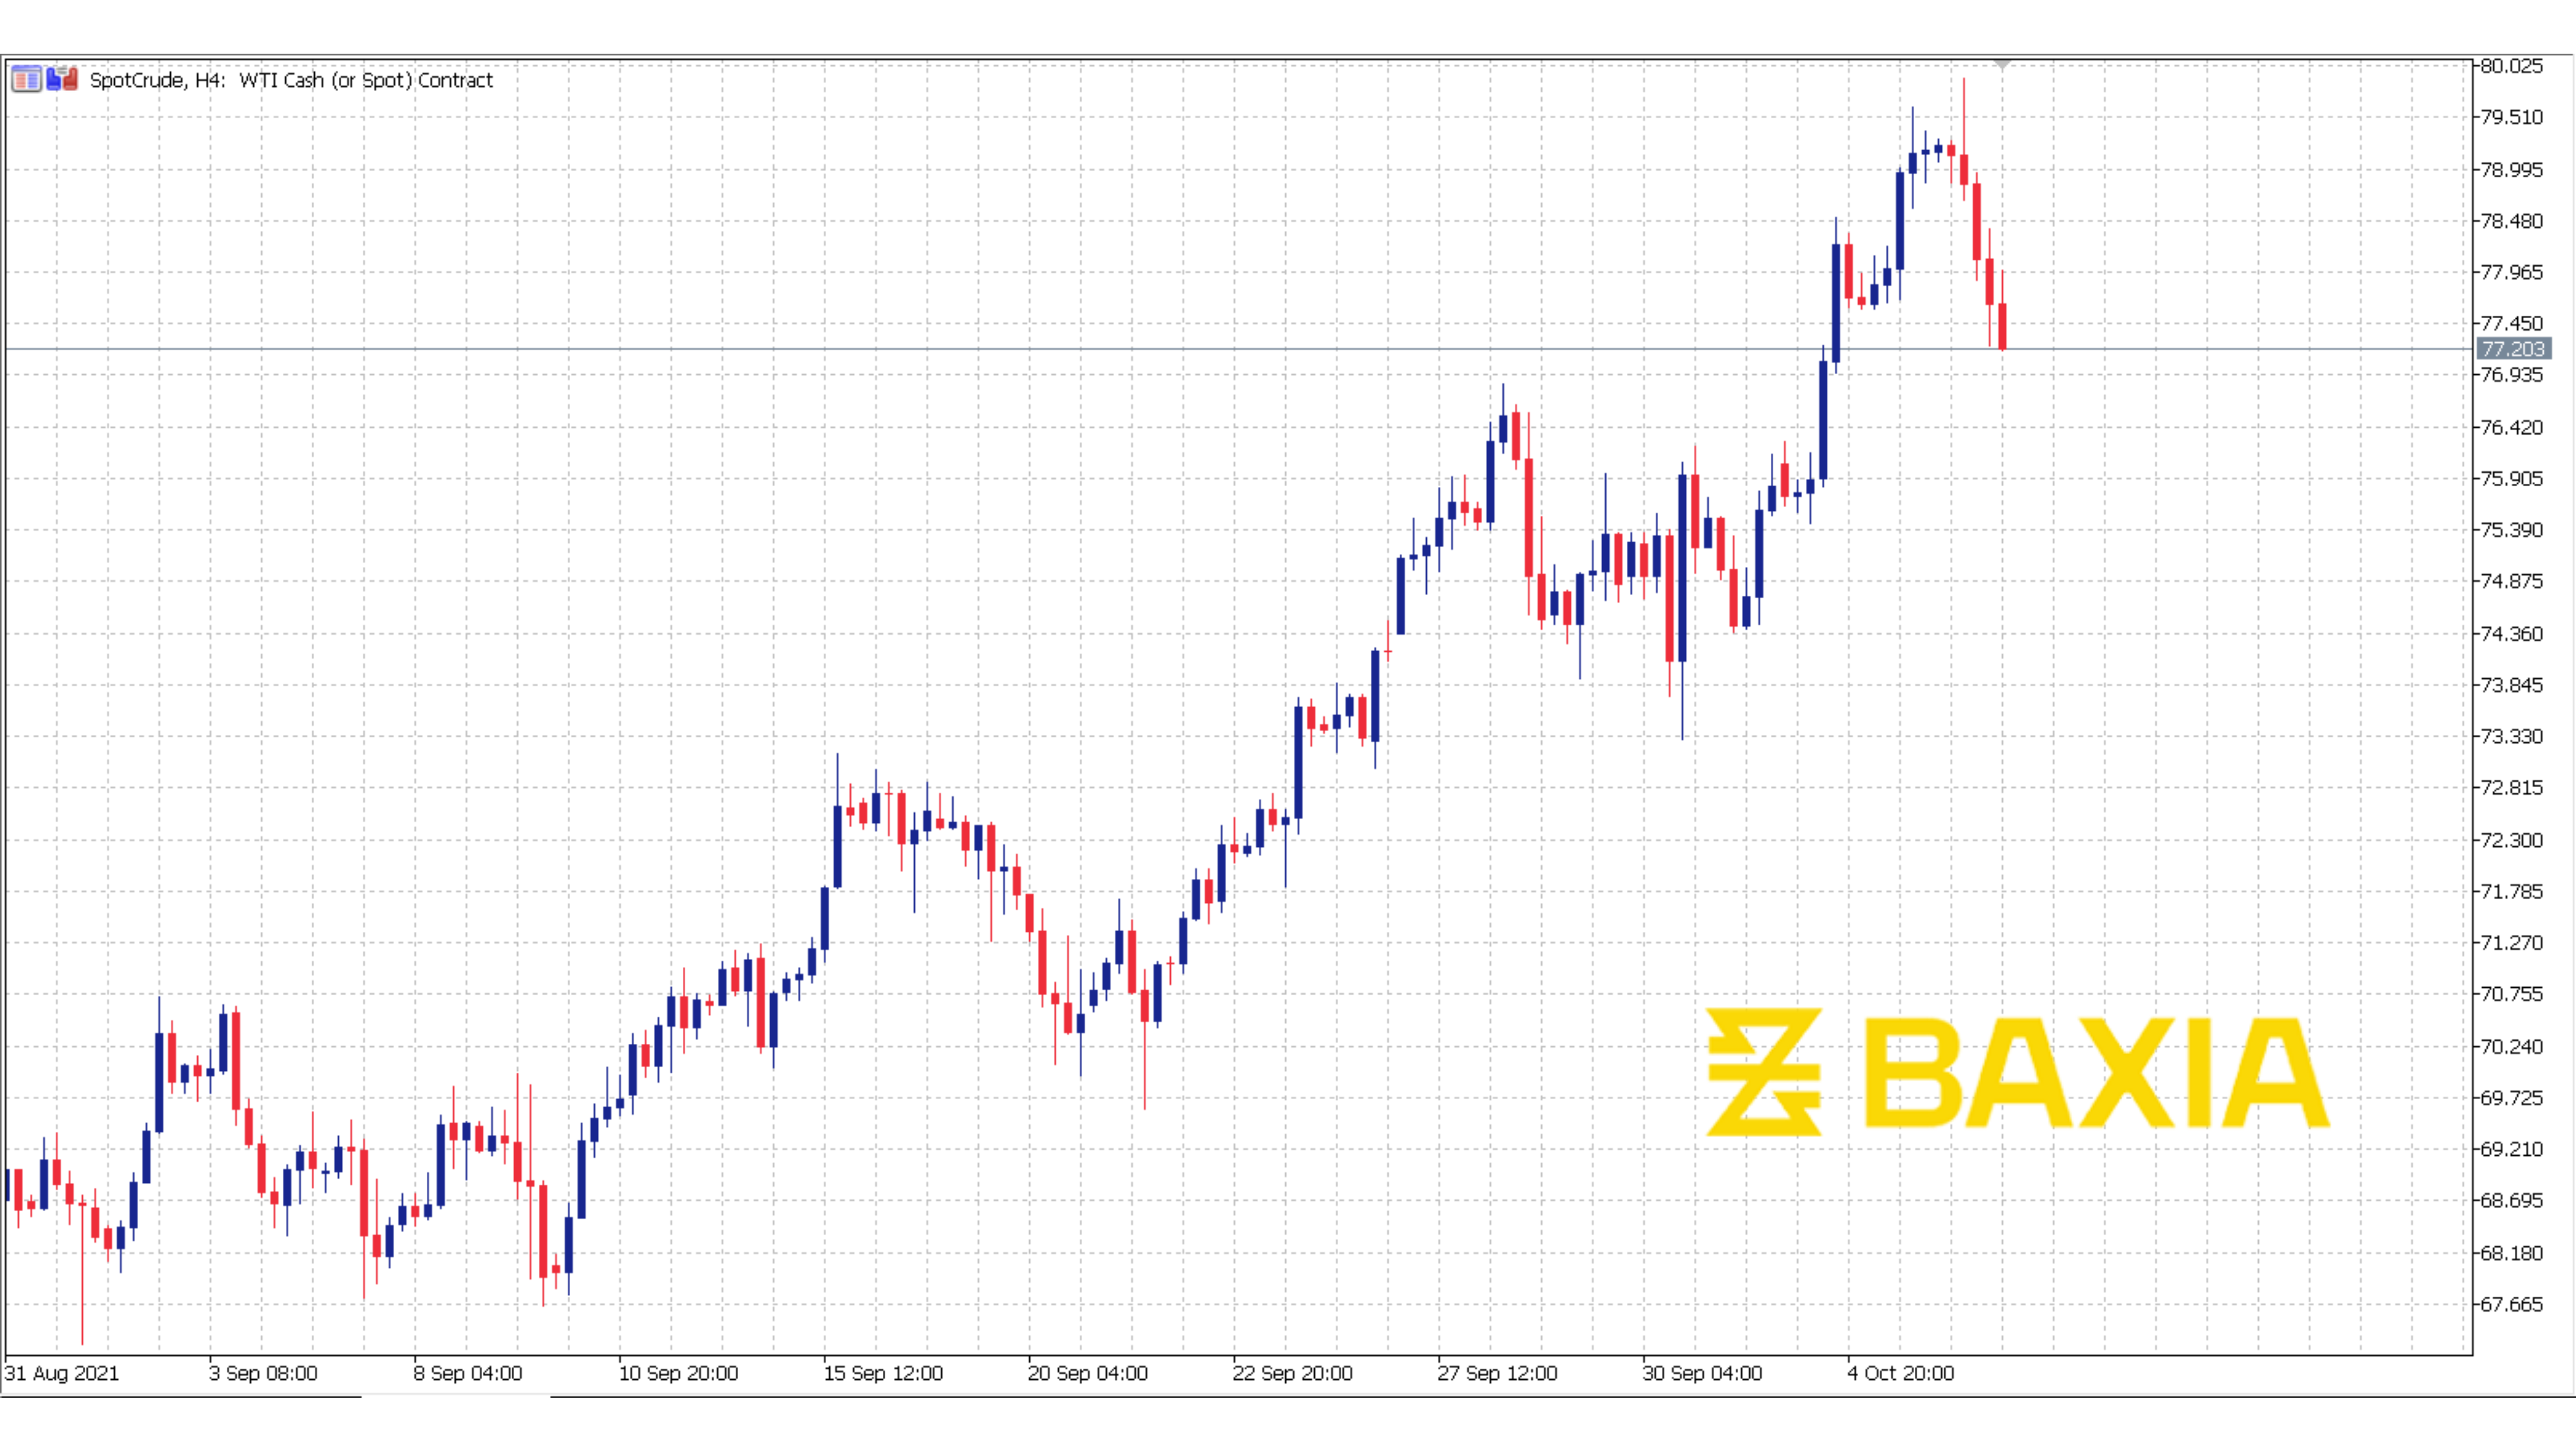Click the 76.935 price scale label
The width and height of the screenshot is (2576, 1451).
click(2511, 375)
